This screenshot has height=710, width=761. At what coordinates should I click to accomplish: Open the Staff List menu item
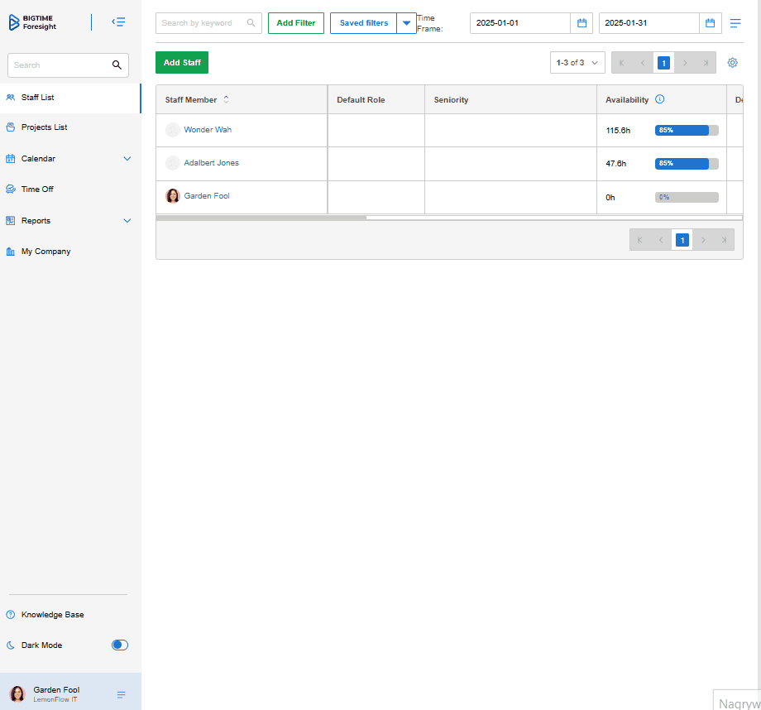(x=69, y=98)
